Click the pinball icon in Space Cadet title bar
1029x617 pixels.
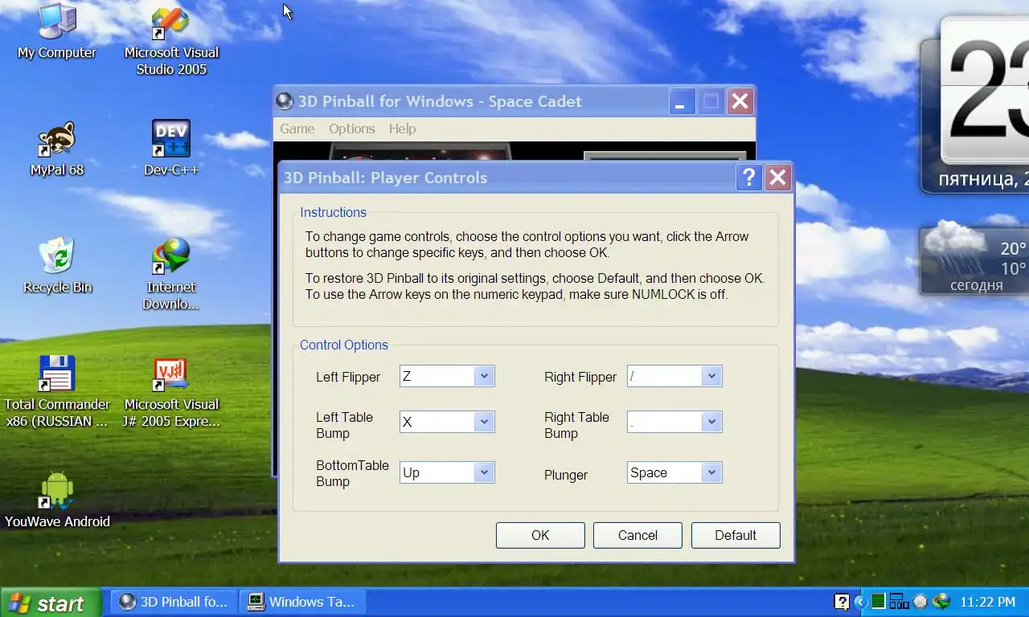tap(284, 101)
